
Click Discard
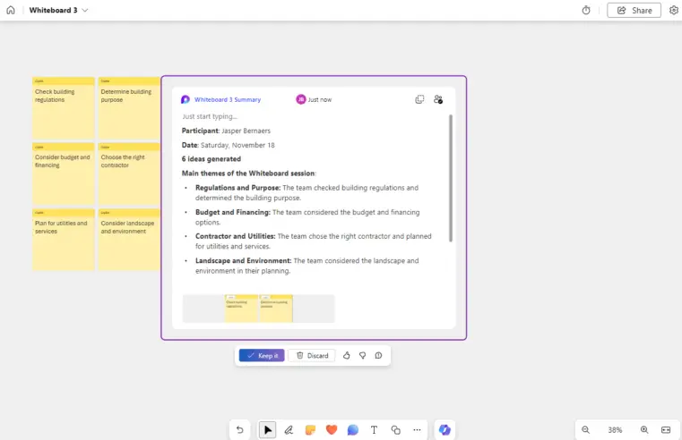tap(312, 355)
